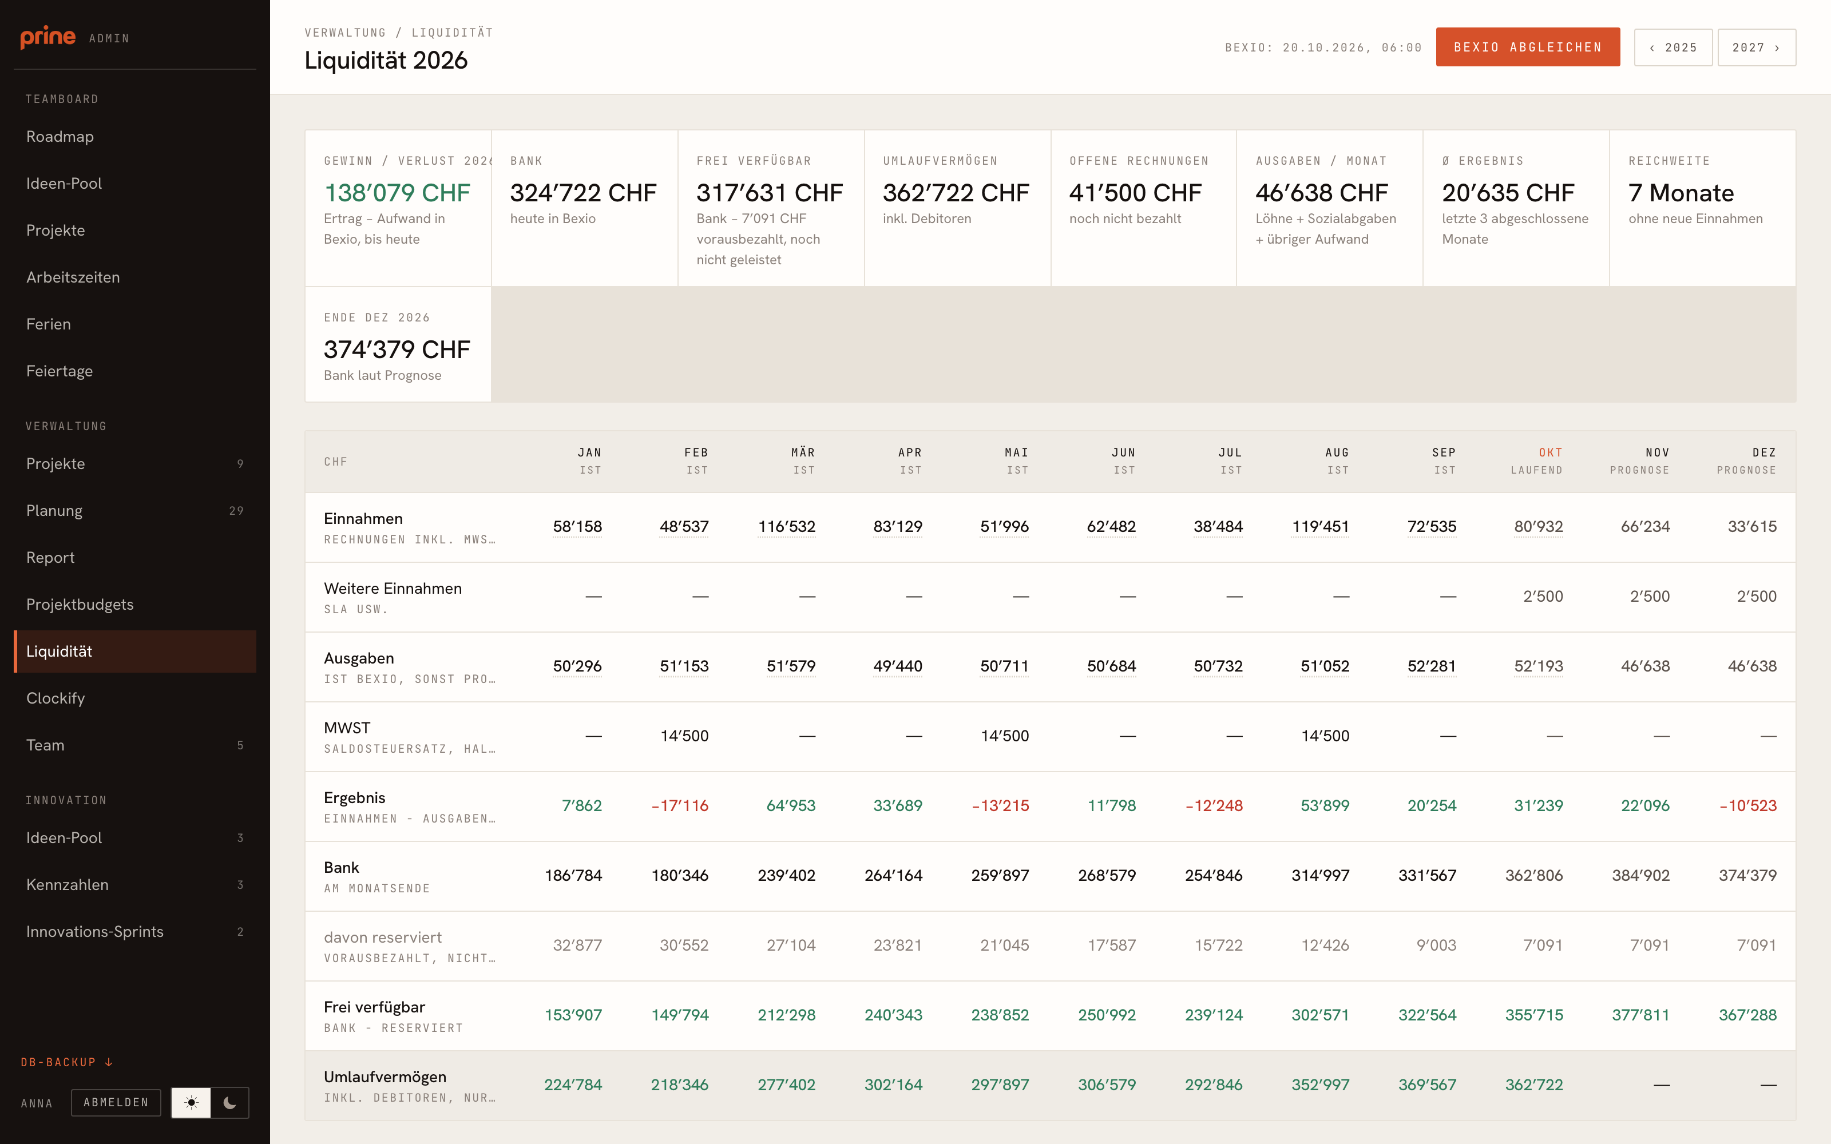Click Bank value 374'379 for Dez
This screenshot has height=1144, width=1831.
[1747, 875]
